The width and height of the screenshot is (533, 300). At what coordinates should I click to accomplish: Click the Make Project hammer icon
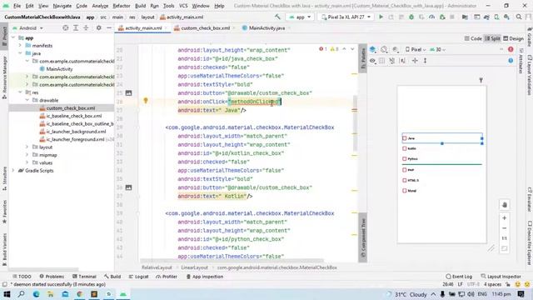click(277, 17)
